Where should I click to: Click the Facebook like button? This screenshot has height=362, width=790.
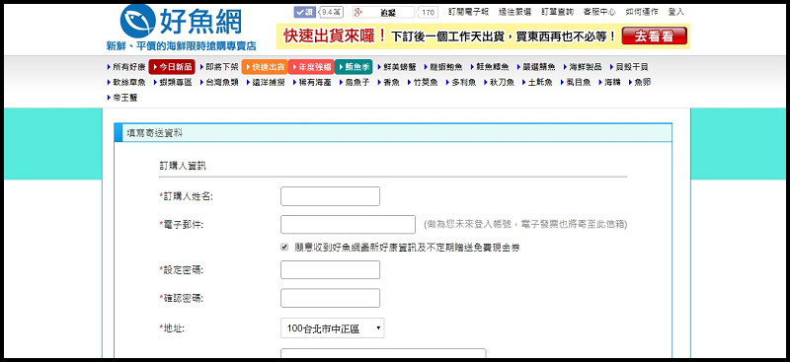click(x=305, y=12)
